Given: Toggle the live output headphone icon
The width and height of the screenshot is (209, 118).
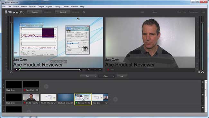Looking at the screenshot, I should 203,72.
